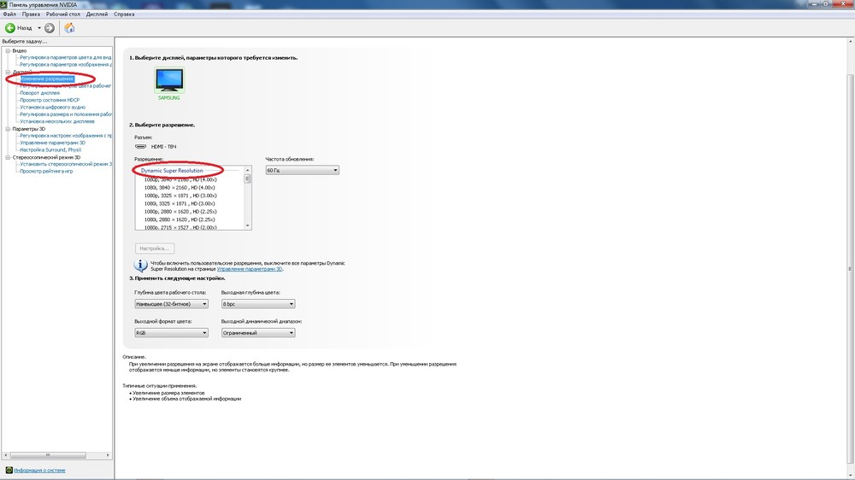
Task: Open the Глубина цвета рабочего стола dropdown
Action: 171,304
